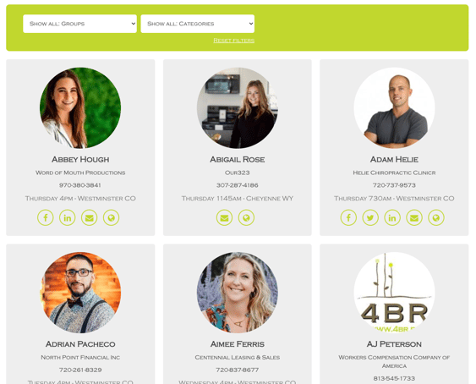Click the Reset Filters link
The height and width of the screenshot is (384, 476).
point(234,41)
